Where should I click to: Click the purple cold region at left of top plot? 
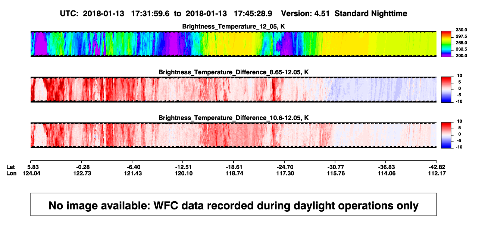click(x=40, y=44)
